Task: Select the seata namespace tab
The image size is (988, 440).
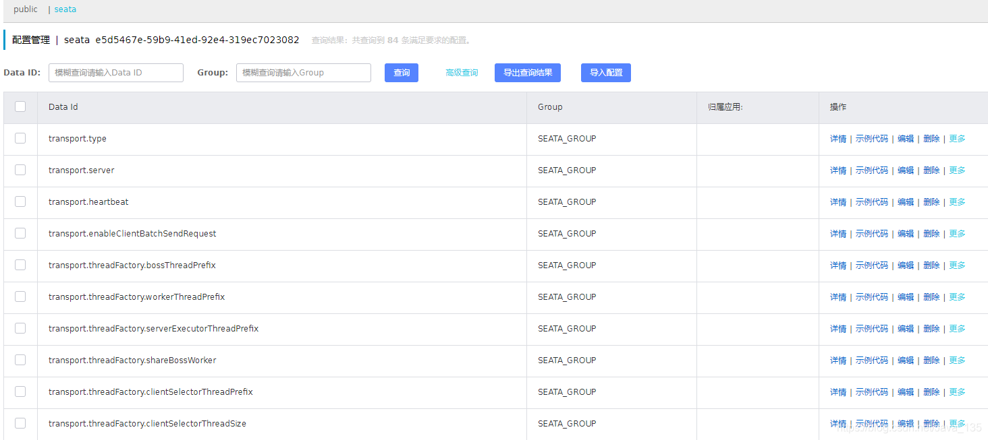Action: [x=65, y=9]
